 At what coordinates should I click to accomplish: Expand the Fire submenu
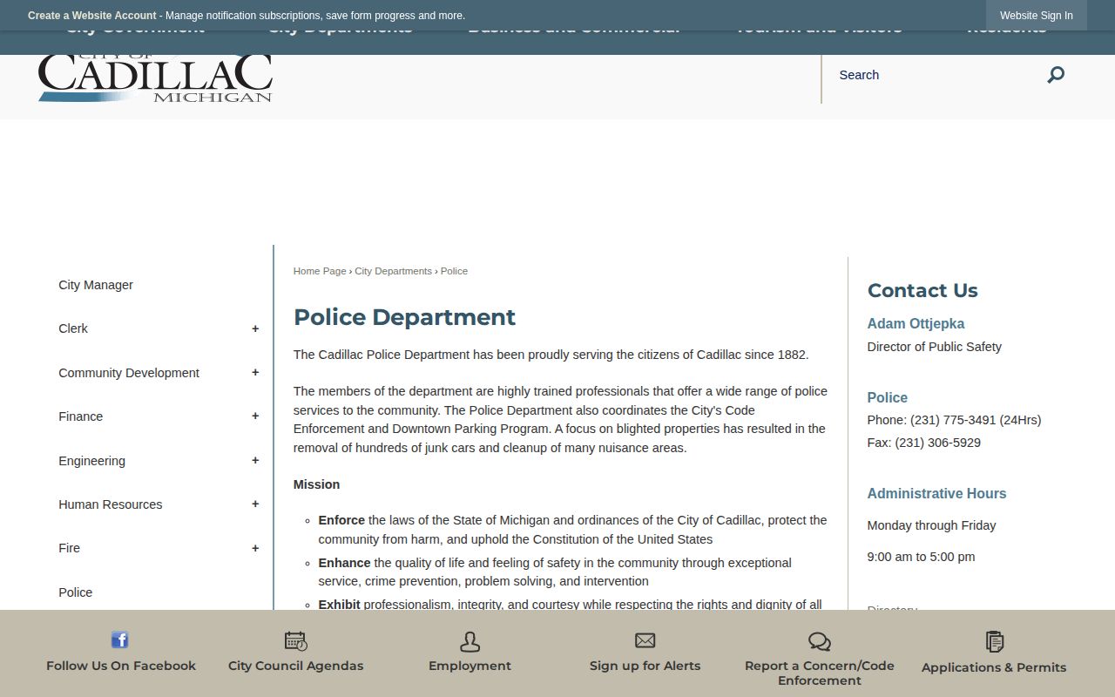[255, 548]
